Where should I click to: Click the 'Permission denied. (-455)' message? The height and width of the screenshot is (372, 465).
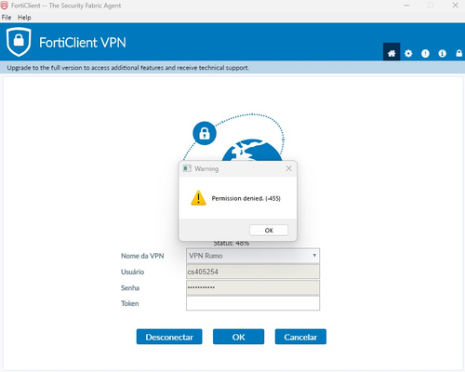click(x=246, y=198)
